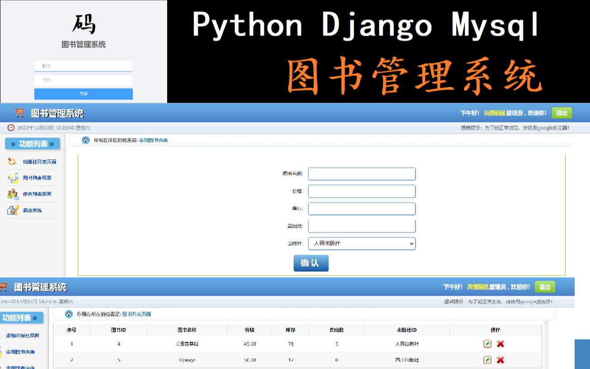Click the 图书名称 input field

tap(362, 174)
